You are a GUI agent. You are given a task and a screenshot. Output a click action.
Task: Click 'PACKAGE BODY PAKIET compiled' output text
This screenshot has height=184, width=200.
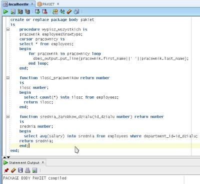pos(35,178)
